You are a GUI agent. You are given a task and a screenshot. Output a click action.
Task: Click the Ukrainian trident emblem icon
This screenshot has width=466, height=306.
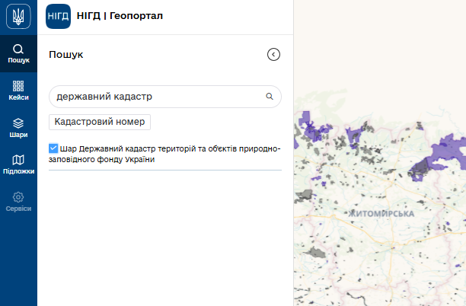coord(18,16)
